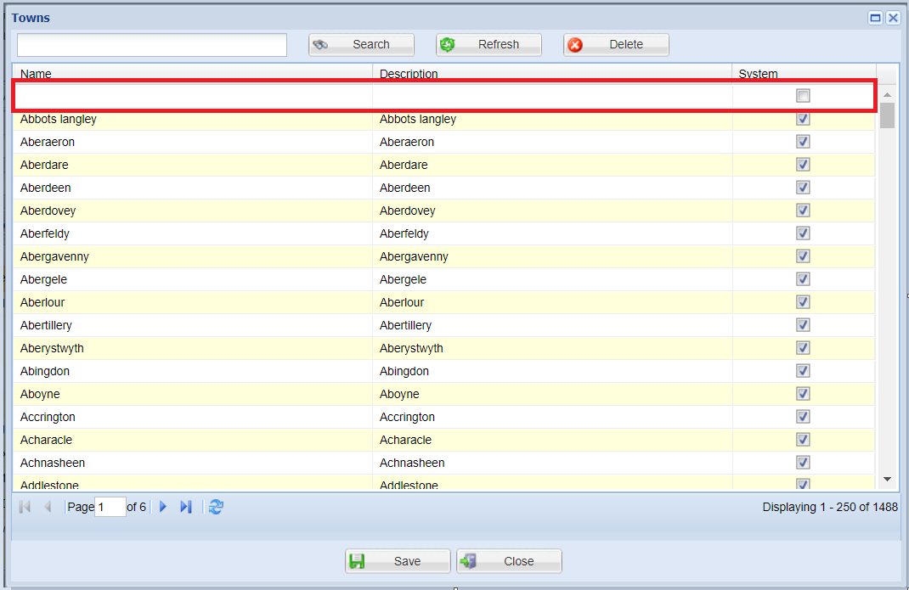Sort by Description column header

(552, 73)
